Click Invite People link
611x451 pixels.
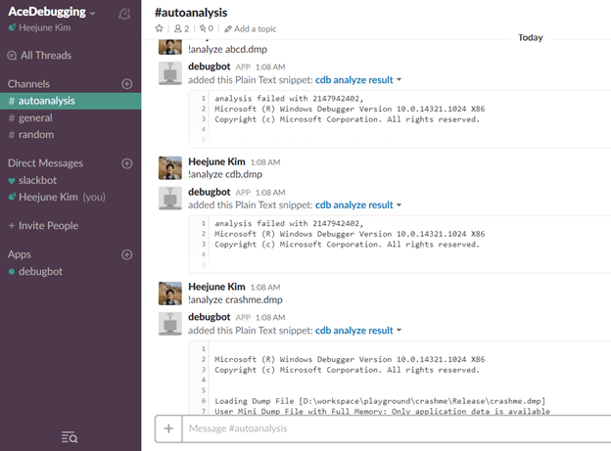pos(48,226)
